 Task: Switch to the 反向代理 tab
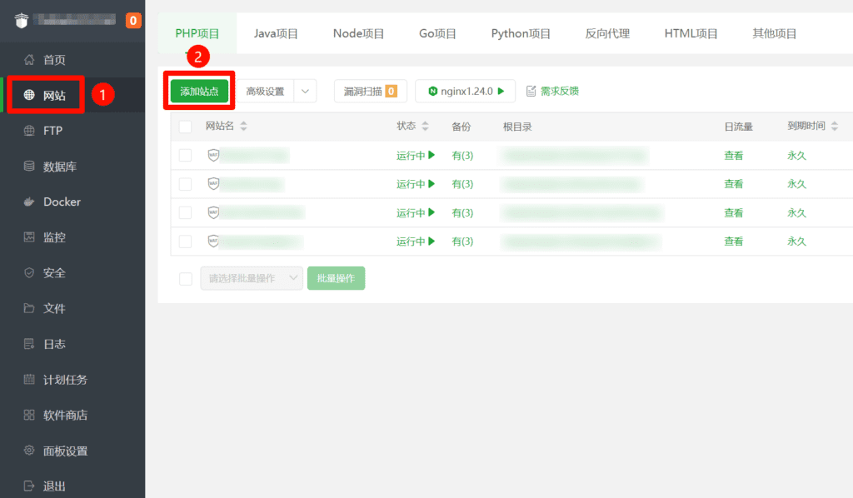tap(606, 33)
